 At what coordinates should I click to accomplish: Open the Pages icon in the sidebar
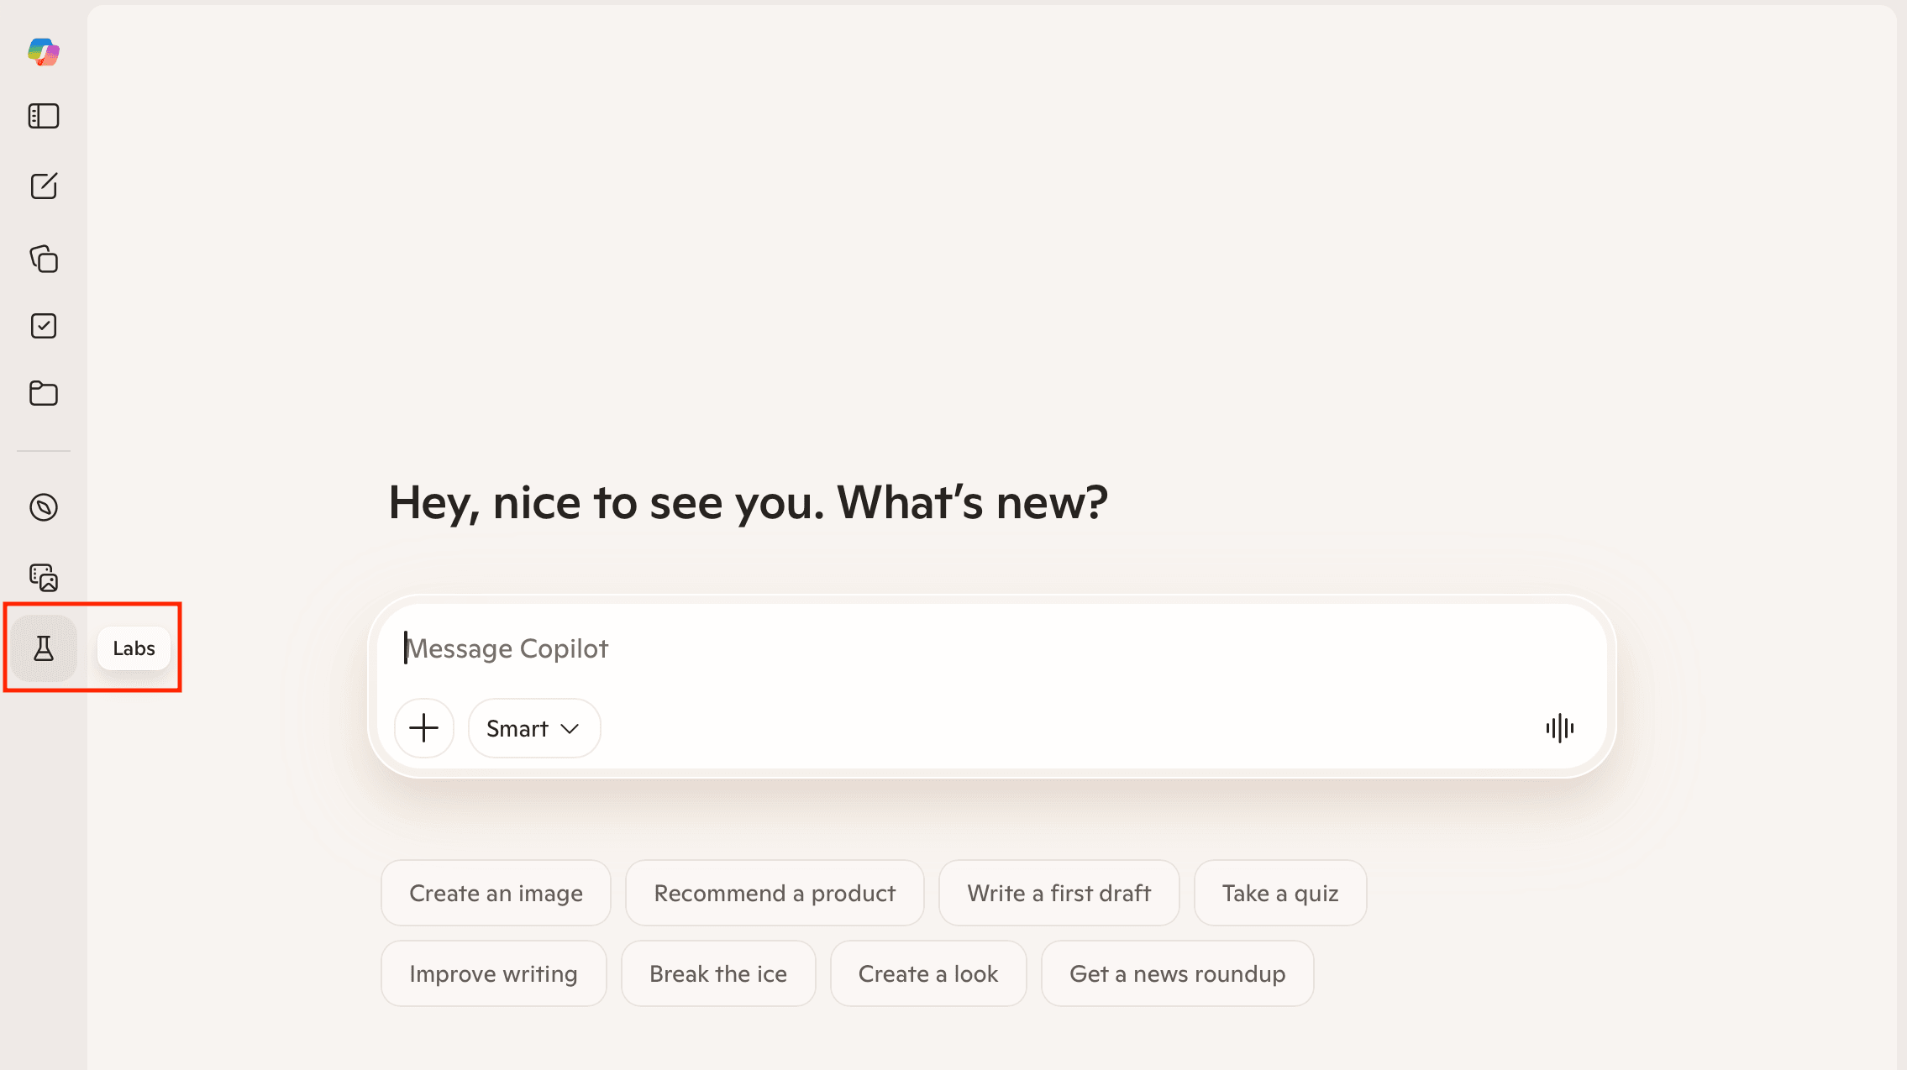click(x=44, y=260)
